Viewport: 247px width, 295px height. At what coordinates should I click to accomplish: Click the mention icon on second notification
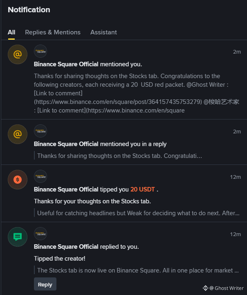tap(18, 134)
